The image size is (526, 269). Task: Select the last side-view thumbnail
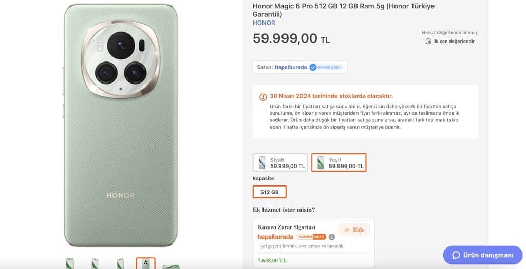(x=171, y=265)
